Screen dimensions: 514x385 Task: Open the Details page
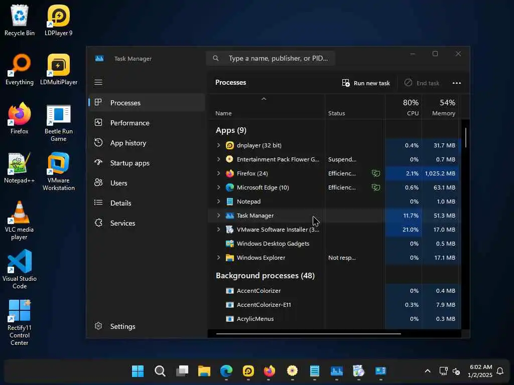coord(147,203)
